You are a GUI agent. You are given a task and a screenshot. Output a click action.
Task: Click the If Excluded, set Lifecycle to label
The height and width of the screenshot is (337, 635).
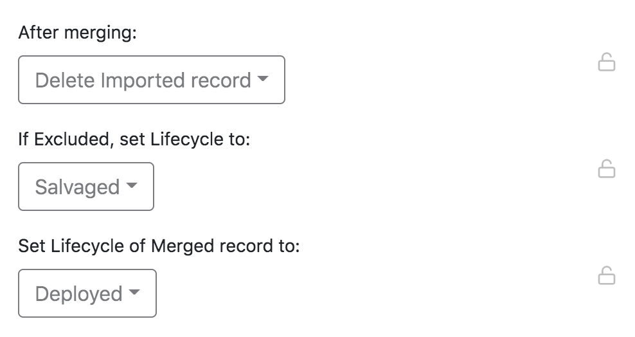134,139
